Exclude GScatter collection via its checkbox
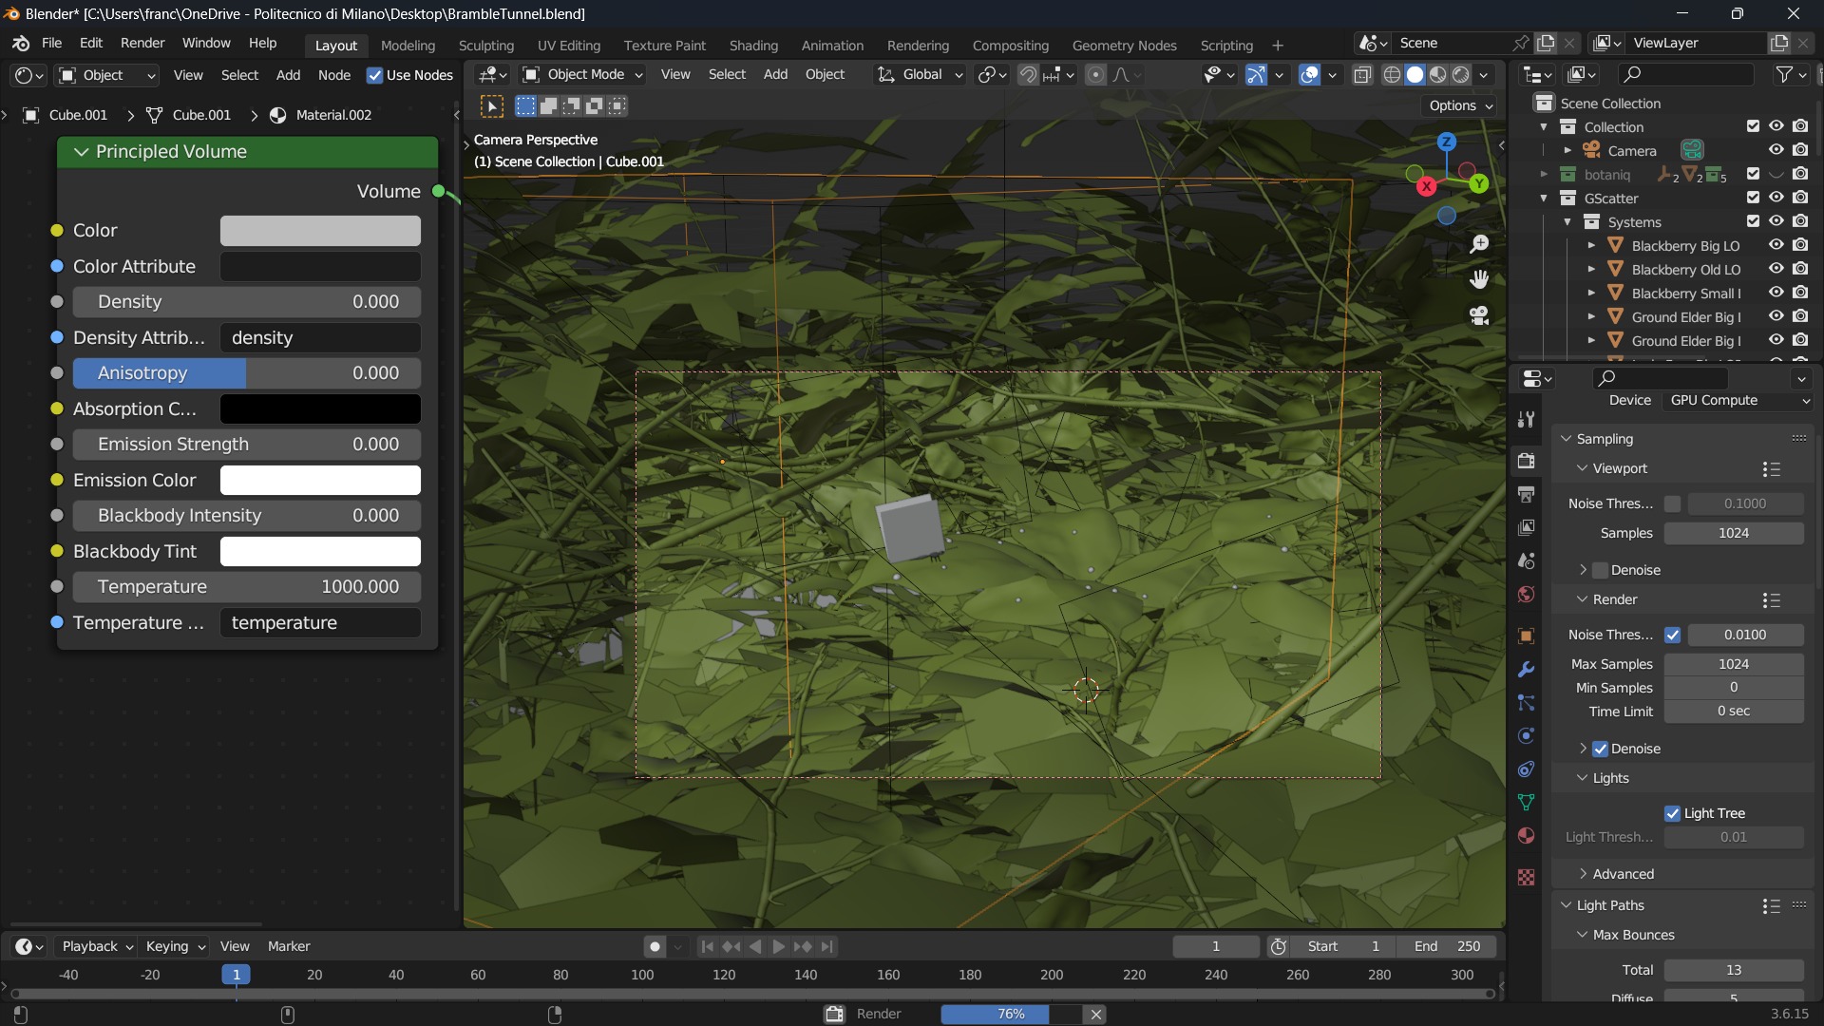Viewport: 1824px width, 1026px height. pyautogui.click(x=1754, y=198)
